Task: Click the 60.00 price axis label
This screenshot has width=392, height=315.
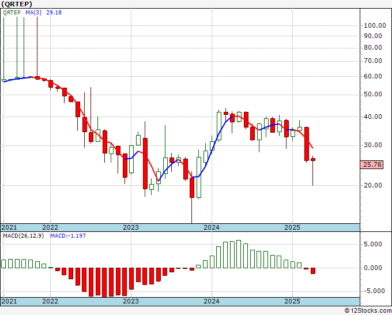Action: 373,76
